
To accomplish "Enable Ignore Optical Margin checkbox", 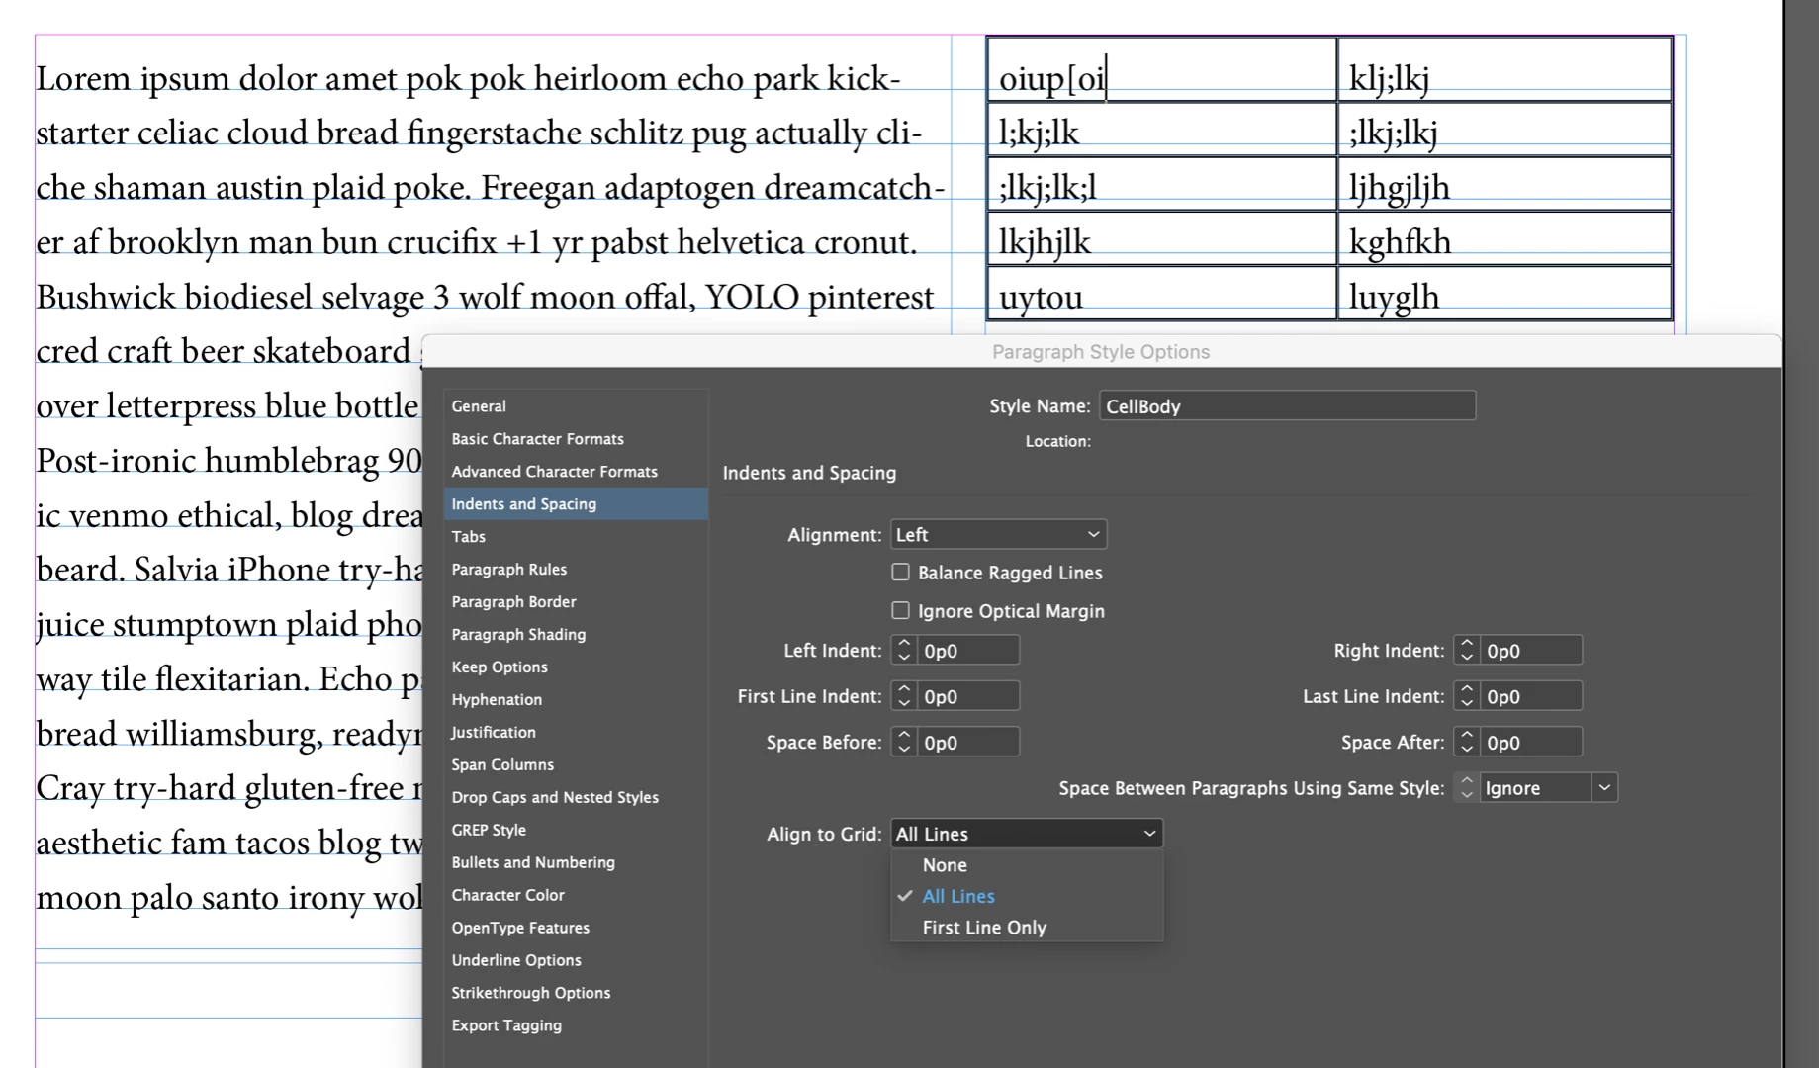I will tap(900, 611).
